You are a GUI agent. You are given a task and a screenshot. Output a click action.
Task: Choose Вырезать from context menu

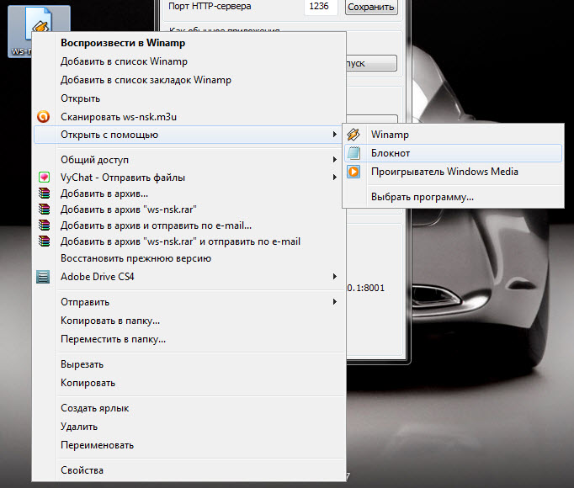pos(189,364)
